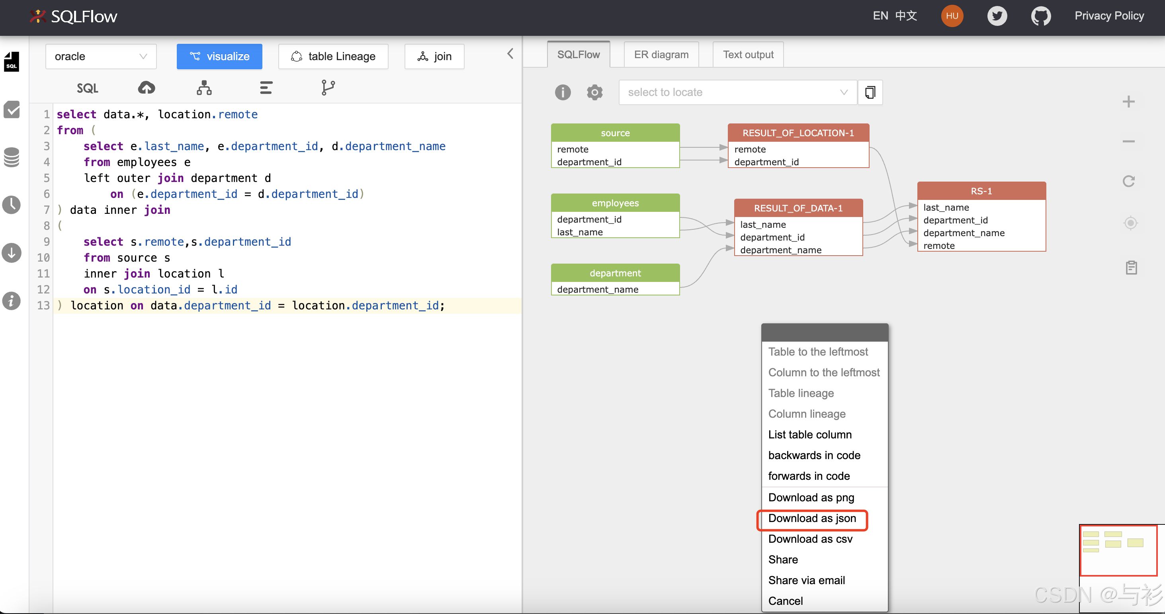The height and width of the screenshot is (614, 1165).
Task: Open diagram settings gear icon
Action: click(594, 92)
